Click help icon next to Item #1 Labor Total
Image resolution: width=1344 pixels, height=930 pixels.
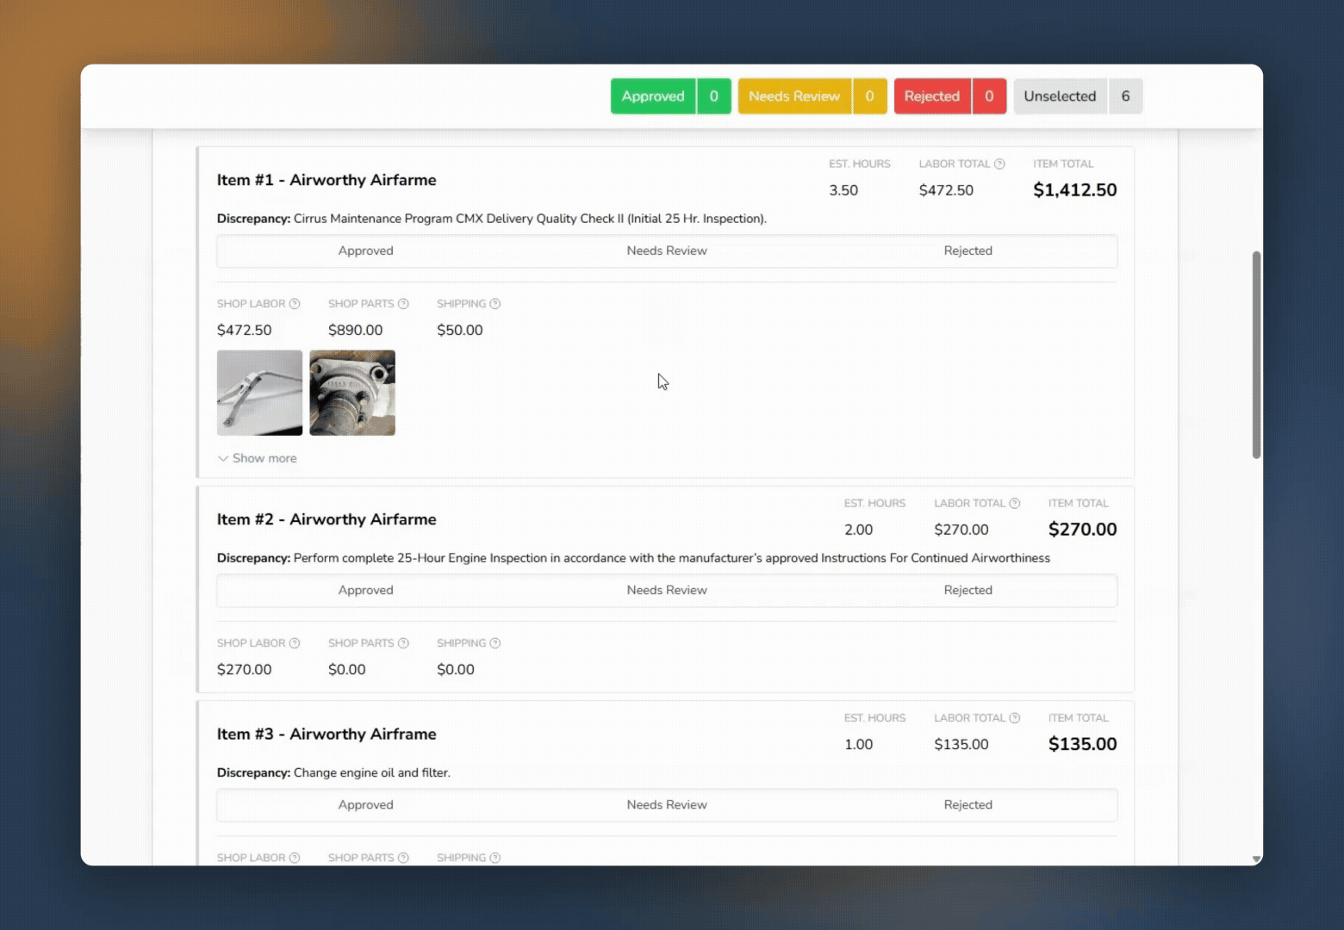(999, 164)
